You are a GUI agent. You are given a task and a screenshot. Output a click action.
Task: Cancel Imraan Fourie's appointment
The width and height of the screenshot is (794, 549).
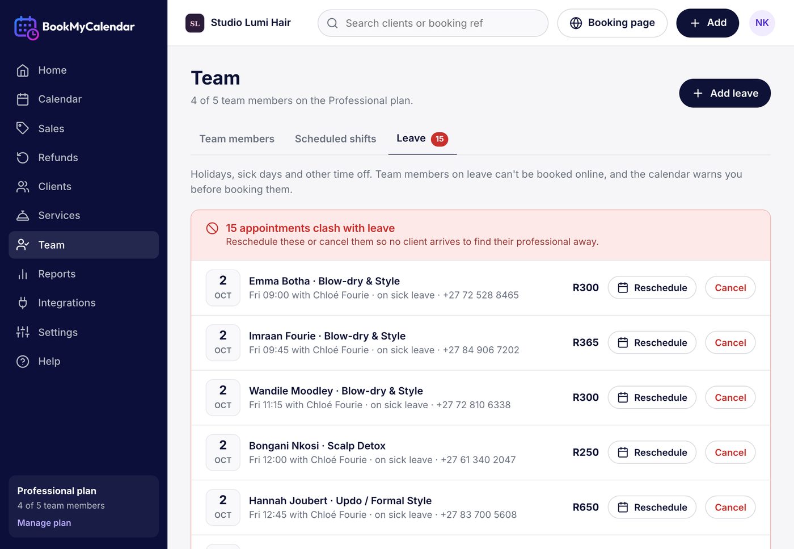coord(730,343)
